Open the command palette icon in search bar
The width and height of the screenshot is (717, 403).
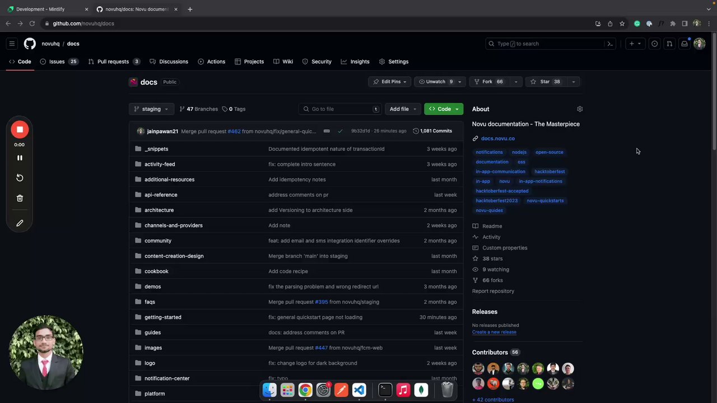click(x=610, y=44)
